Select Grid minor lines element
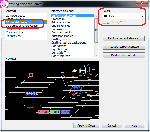Viewport: 150px width, 132px height. 72,26
